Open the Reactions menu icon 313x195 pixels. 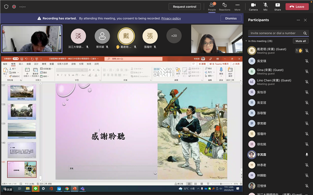tap(225, 6)
